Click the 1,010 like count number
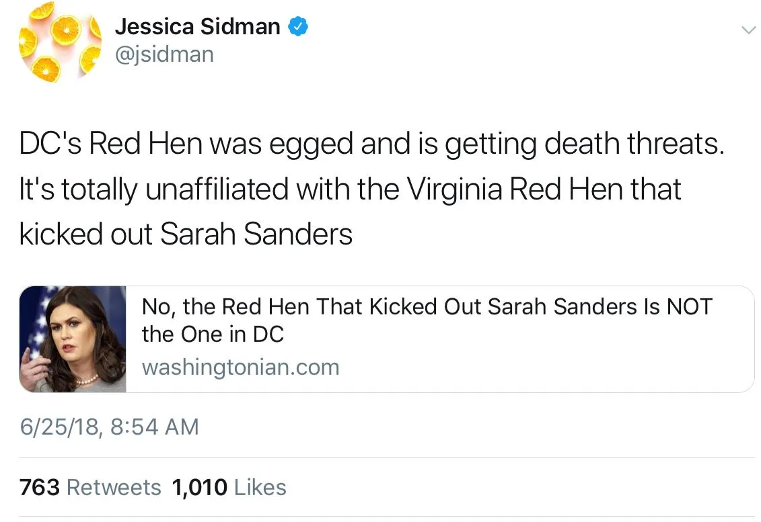The height and width of the screenshot is (522, 761). [x=200, y=487]
